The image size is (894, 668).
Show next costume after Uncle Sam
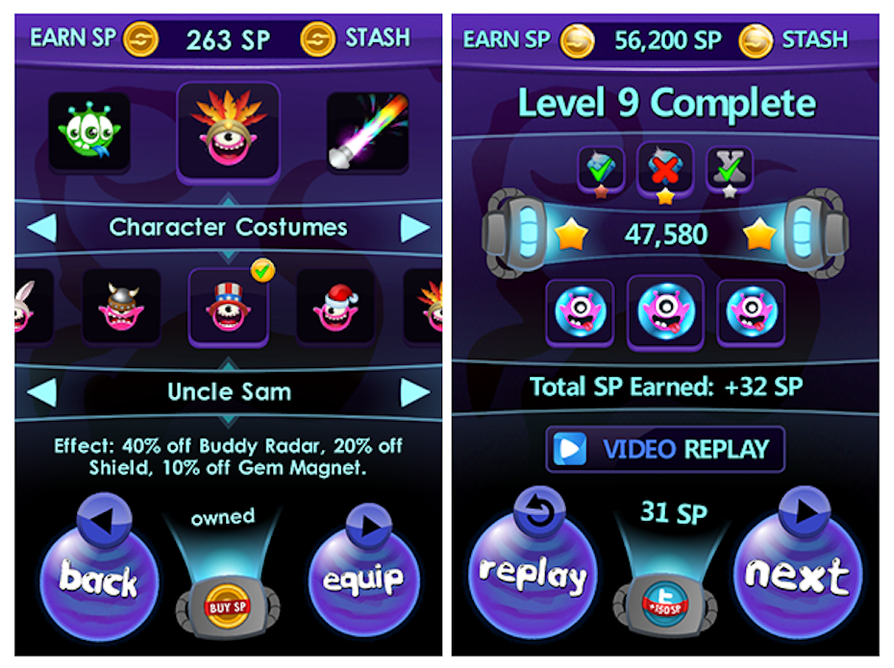pyautogui.click(x=415, y=393)
